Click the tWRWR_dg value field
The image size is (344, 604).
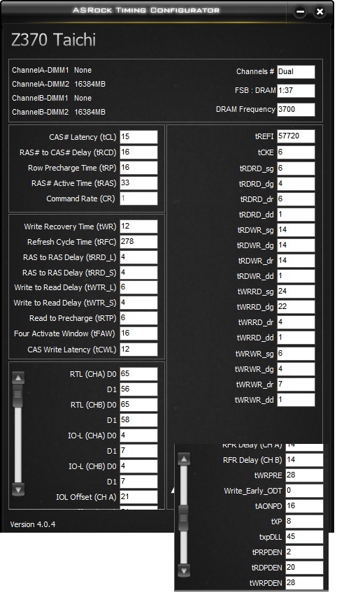296,369
